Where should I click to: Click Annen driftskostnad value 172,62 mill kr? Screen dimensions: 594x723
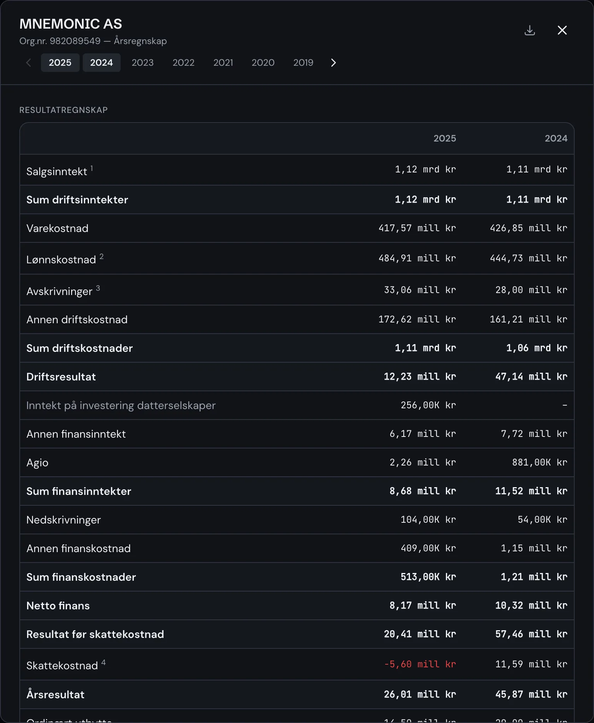coord(417,319)
